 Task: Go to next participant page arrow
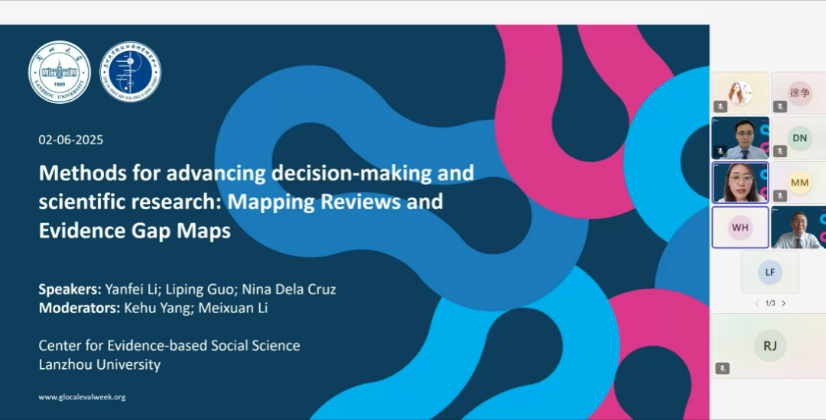coord(783,303)
